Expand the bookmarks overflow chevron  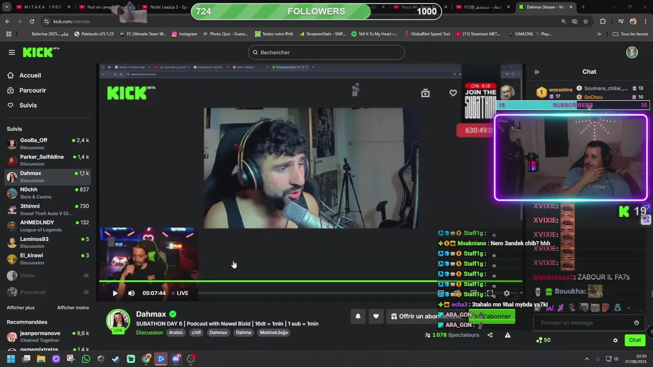(599, 34)
